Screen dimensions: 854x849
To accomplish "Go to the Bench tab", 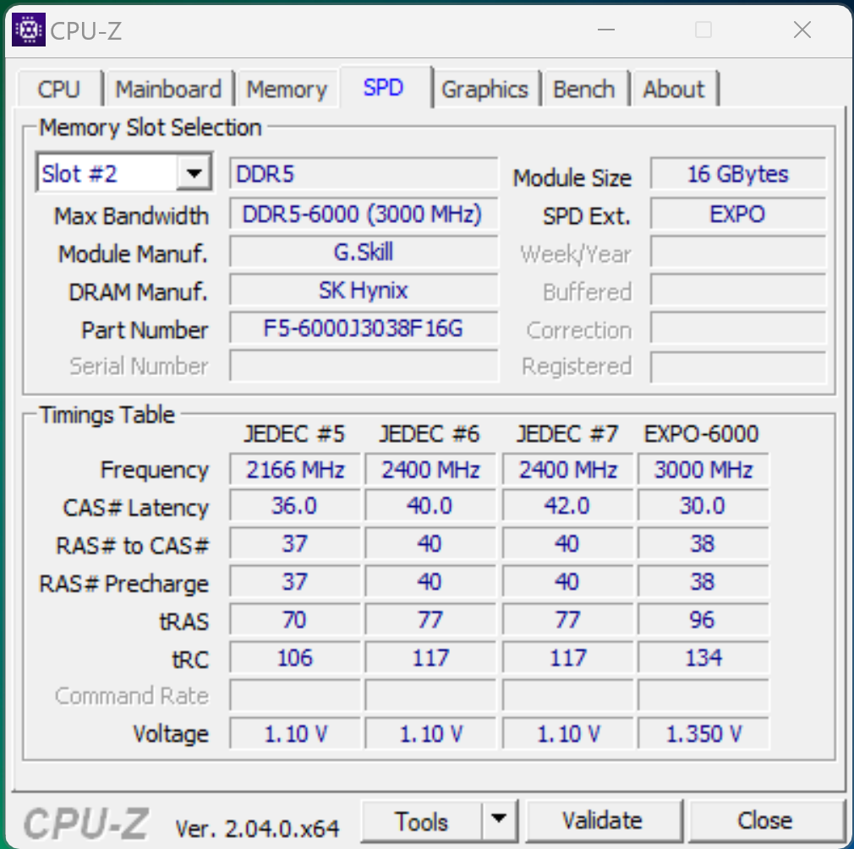I will 584,89.
